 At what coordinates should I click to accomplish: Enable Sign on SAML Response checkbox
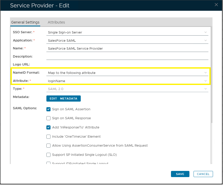coord(48,118)
